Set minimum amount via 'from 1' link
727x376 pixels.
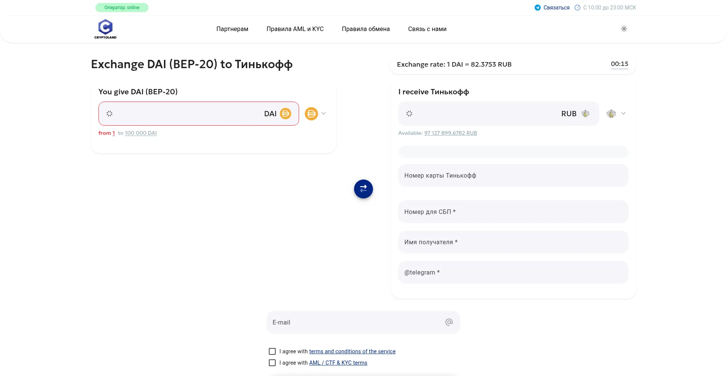point(107,133)
